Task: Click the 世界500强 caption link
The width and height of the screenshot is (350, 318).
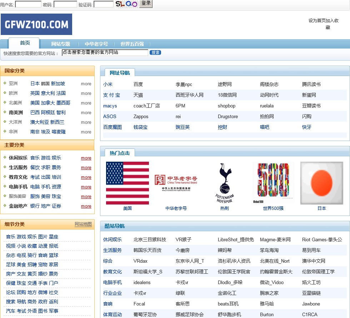Action: click(x=273, y=208)
